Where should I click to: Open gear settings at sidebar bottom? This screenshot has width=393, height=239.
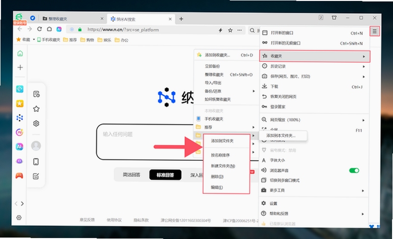coord(19,217)
